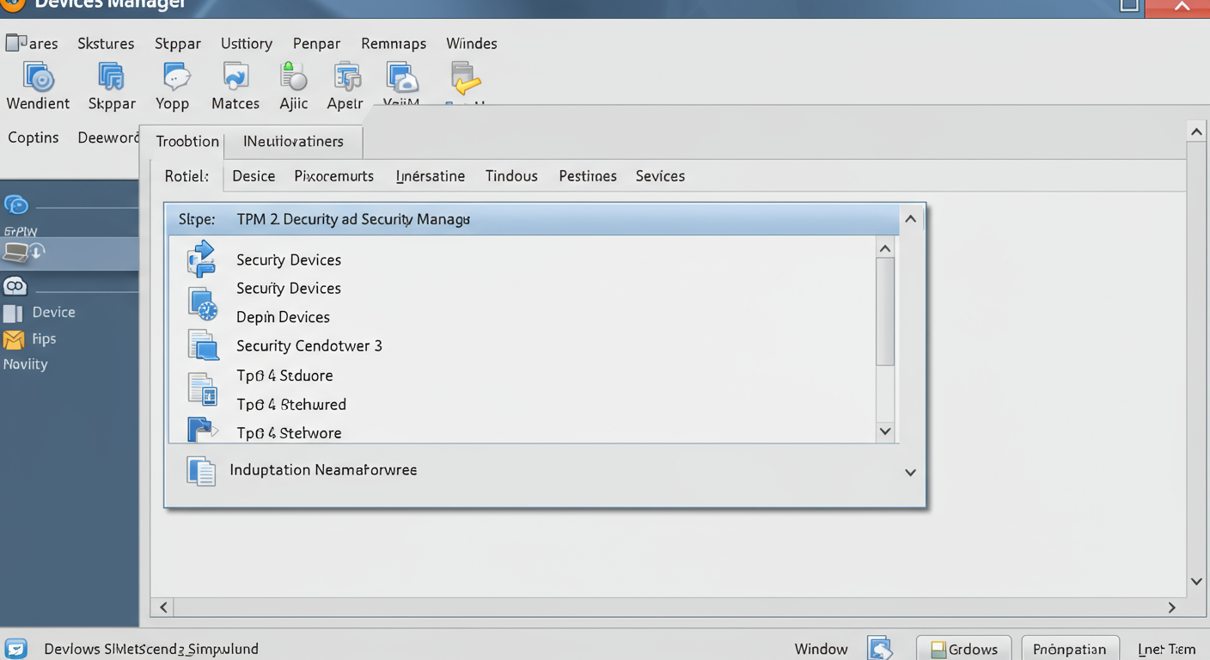1210x660 pixels.
Task: Open the Skstures menu
Action: pos(106,43)
